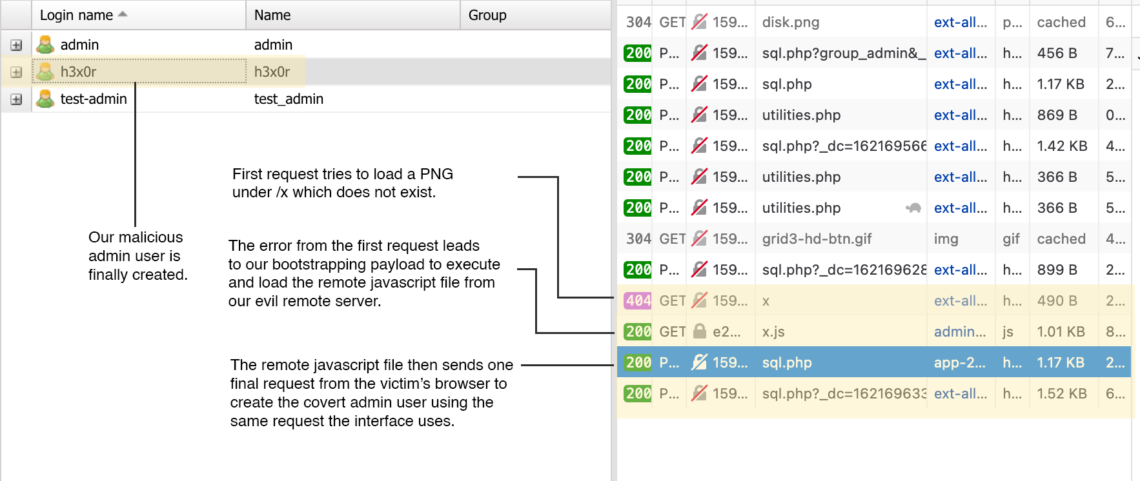The width and height of the screenshot is (1140, 481).
Task: Click the img initiator of grid3-hd-btn.gif
Action: 946,239
